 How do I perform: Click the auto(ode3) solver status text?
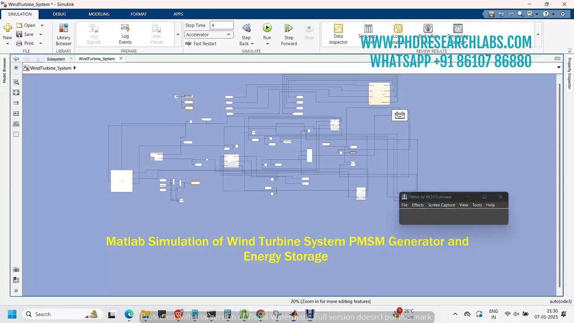(561, 301)
